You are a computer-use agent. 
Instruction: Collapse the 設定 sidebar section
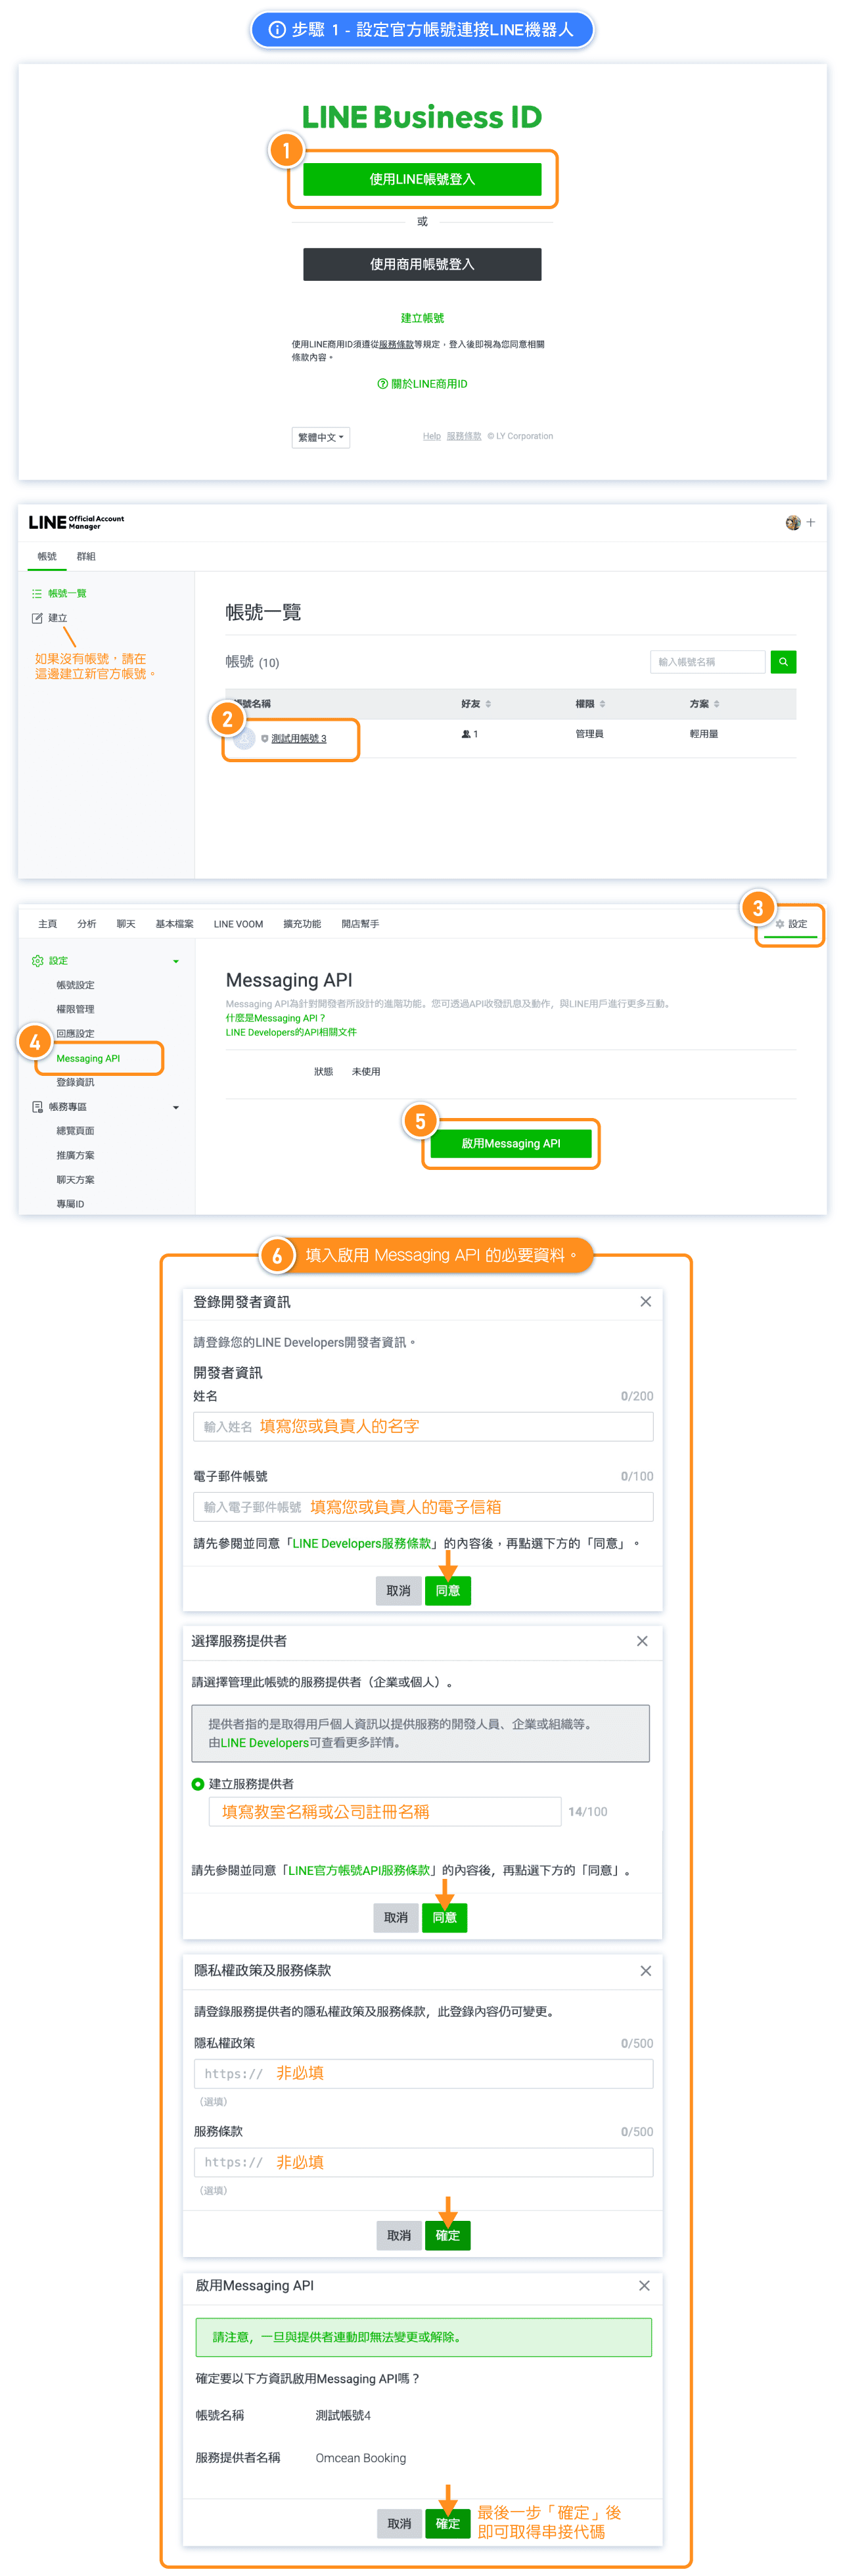pos(176,961)
